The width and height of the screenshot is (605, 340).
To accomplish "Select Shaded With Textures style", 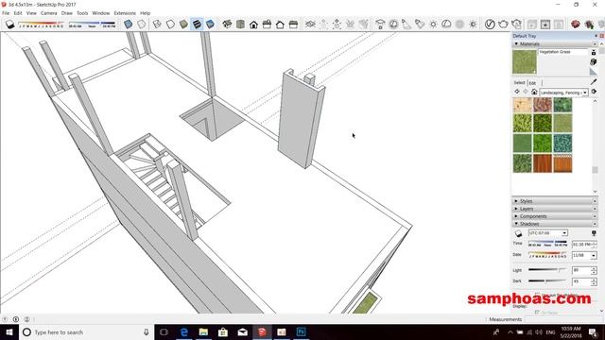I will pyautogui.click(x=197, y=25).
